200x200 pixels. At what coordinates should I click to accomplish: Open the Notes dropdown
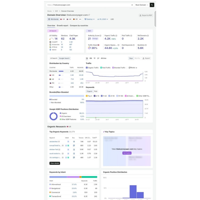point(133,68)
